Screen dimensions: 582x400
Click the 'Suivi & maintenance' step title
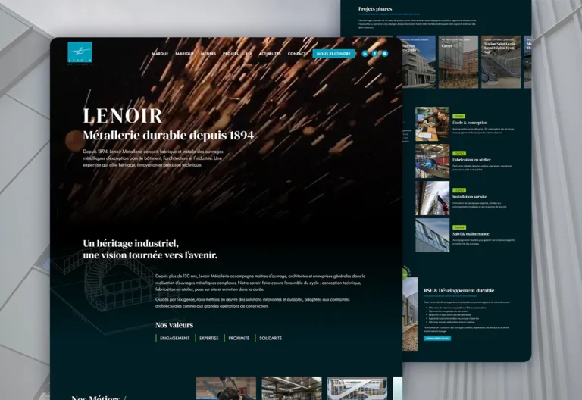coord(471,234)
